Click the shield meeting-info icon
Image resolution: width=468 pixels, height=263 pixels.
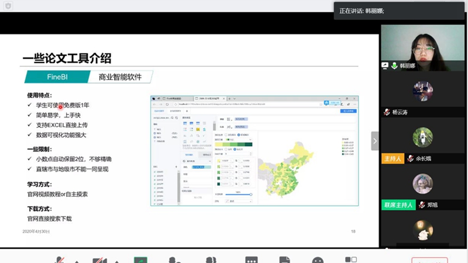click(x=8, y=6)
